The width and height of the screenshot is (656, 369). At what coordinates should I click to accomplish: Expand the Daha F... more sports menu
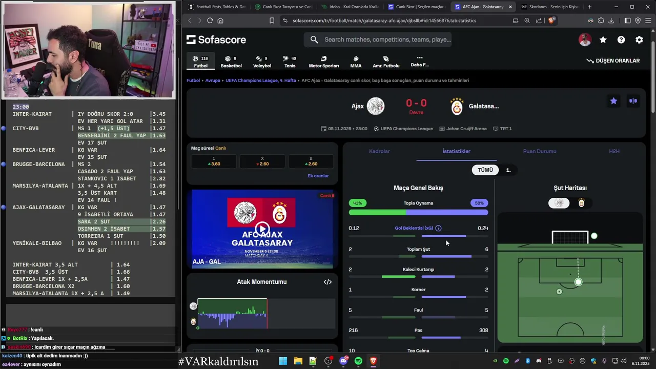tap(420, 61)
